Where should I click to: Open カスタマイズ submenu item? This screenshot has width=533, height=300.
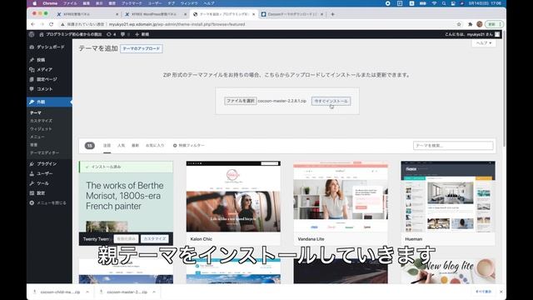[41, 121]
